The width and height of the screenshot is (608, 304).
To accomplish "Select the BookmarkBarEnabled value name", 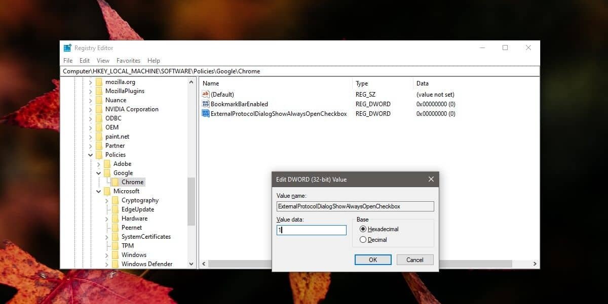I will 239,104.
